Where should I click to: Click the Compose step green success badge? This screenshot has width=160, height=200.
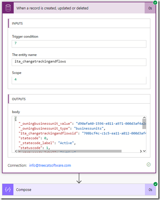155,184
